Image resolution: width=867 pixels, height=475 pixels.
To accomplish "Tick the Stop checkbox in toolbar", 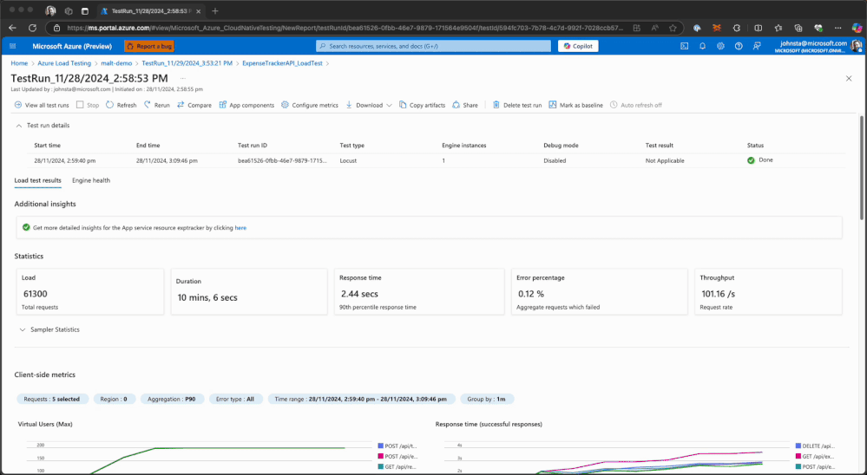I will tap(80, 105).
